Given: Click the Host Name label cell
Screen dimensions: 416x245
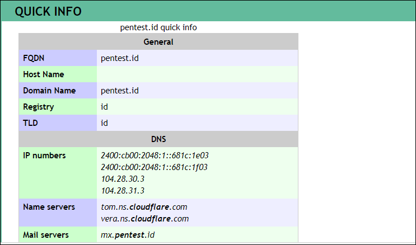Looking at the screenshot, I should pos(58,74).
